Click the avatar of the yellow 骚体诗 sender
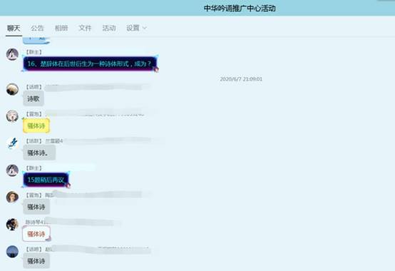 [x=12, y=116]
